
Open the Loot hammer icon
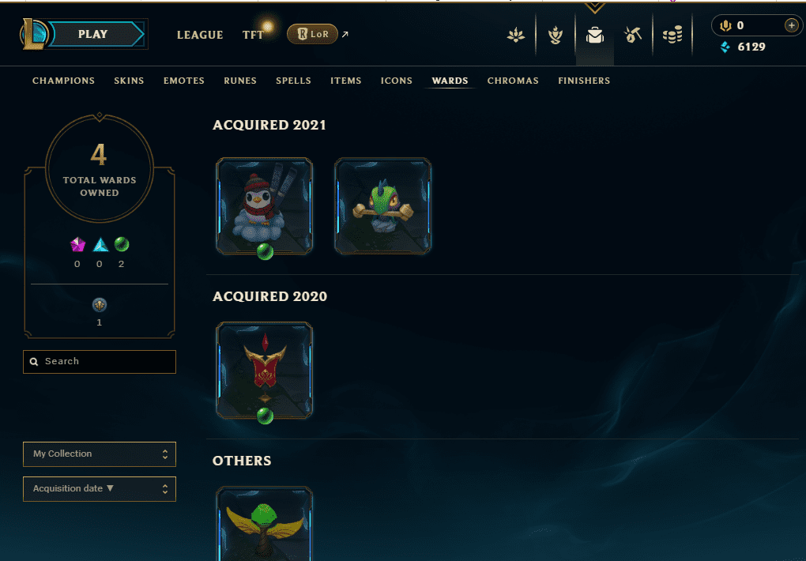[633, 35]
